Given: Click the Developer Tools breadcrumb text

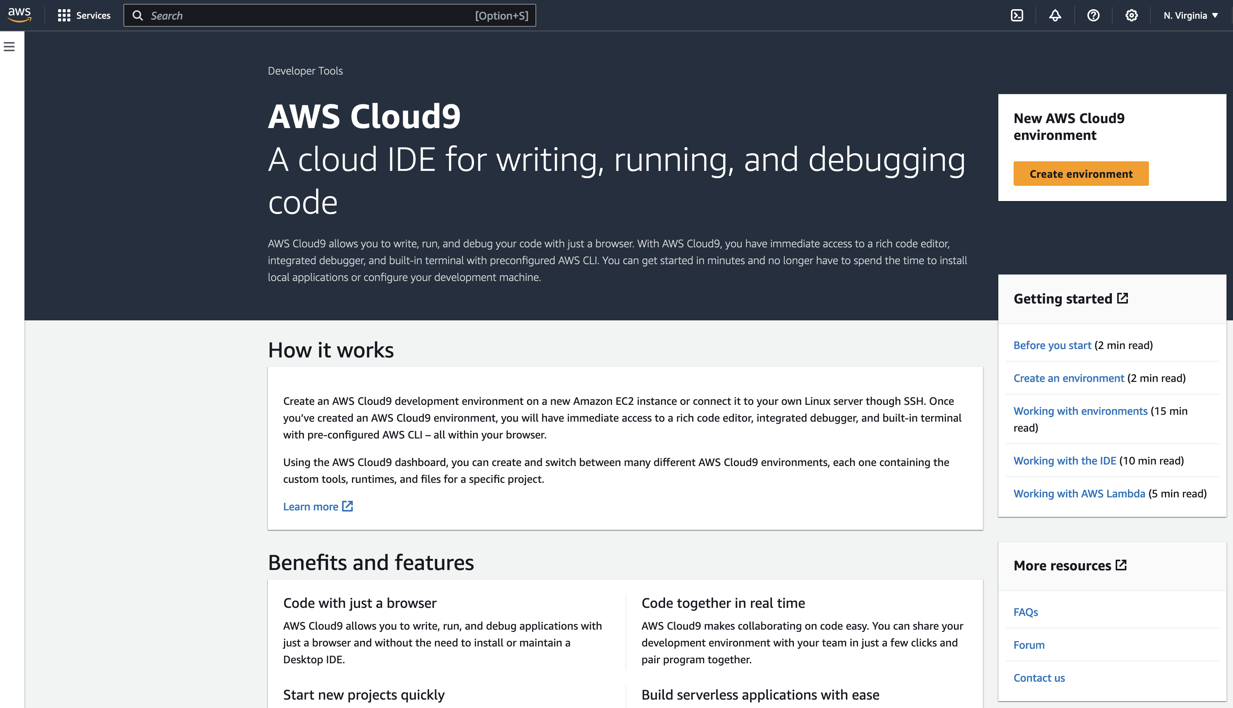Looking at the screenshot, I should pyautogui.click(x=305, y=70).
